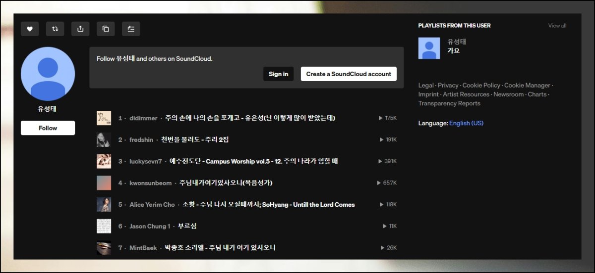This screenshot has height=273, width=595.
Task: Follow user 유성태
Action: [48, 128]
